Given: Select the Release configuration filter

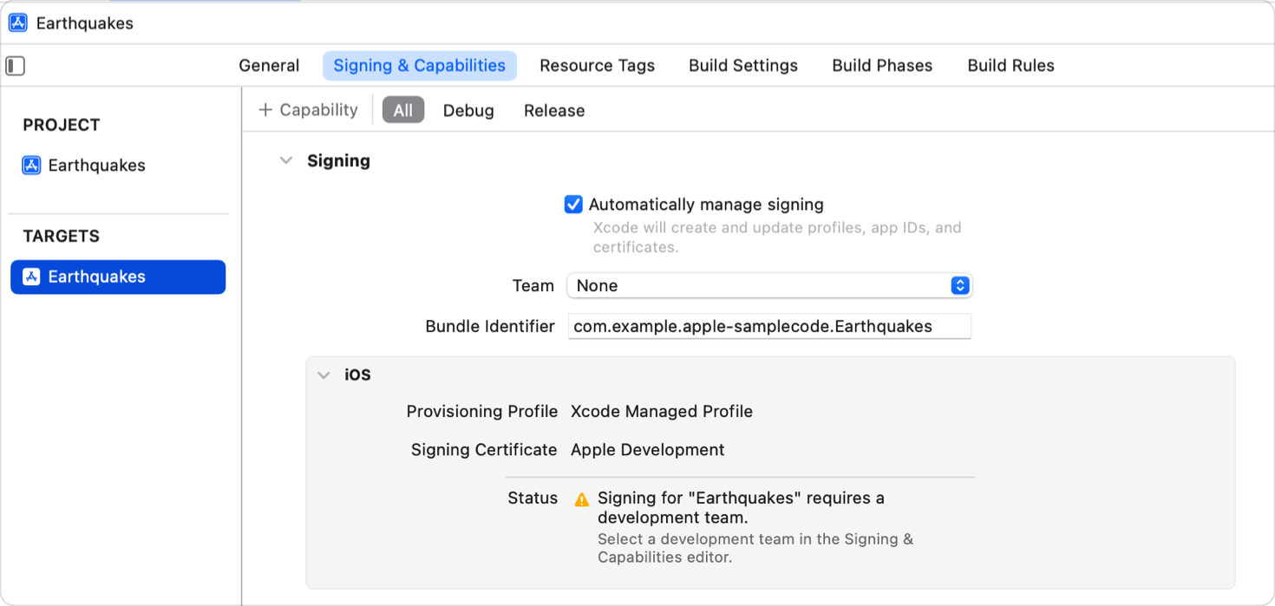Looking at the screenshot, I should point(554,111).
